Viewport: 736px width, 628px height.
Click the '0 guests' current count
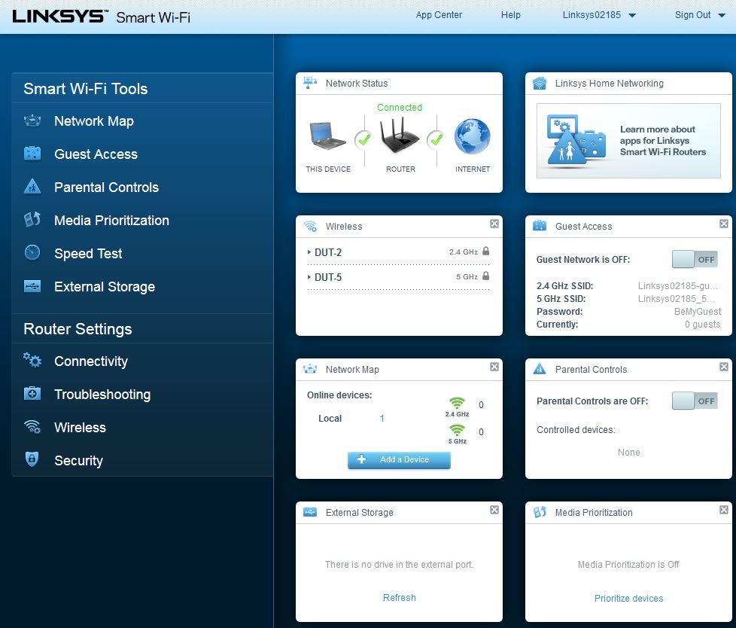(x=702, y=324)
